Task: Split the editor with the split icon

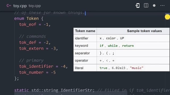Action: 146,5
